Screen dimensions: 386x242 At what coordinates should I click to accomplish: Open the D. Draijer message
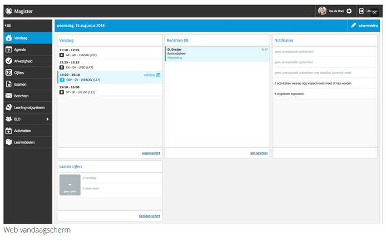(217, 53)
